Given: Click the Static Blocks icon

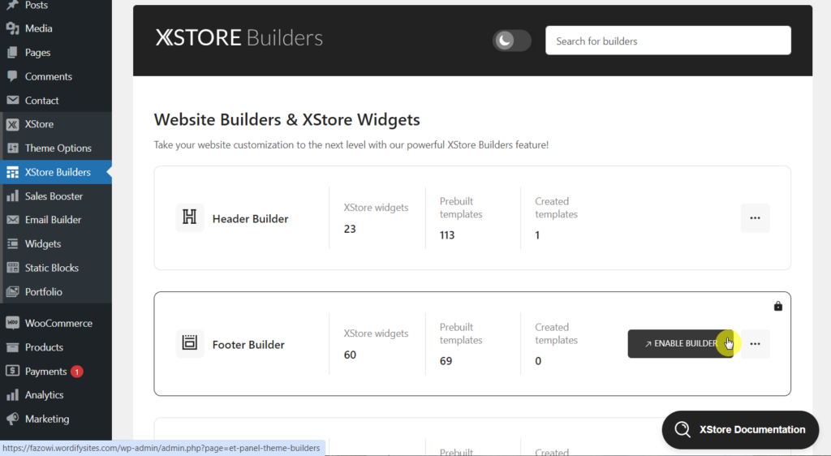Looking at the screenshot, I should pos(12,268).
